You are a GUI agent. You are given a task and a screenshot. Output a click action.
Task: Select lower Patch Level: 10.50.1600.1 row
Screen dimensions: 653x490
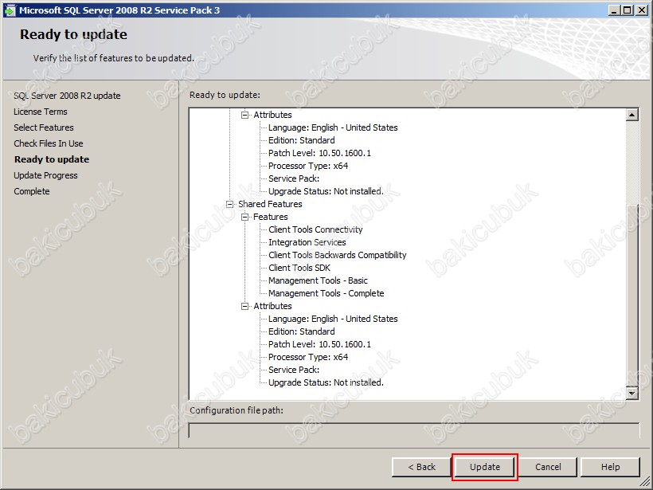tap(319, 344)
